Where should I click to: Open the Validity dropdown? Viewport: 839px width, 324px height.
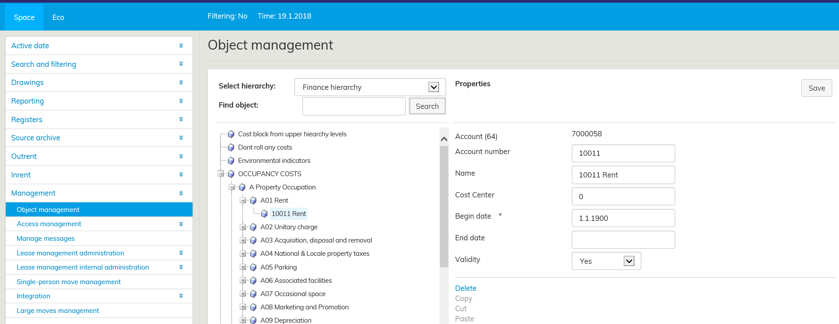pyautogui.click(x=629, y=261)
